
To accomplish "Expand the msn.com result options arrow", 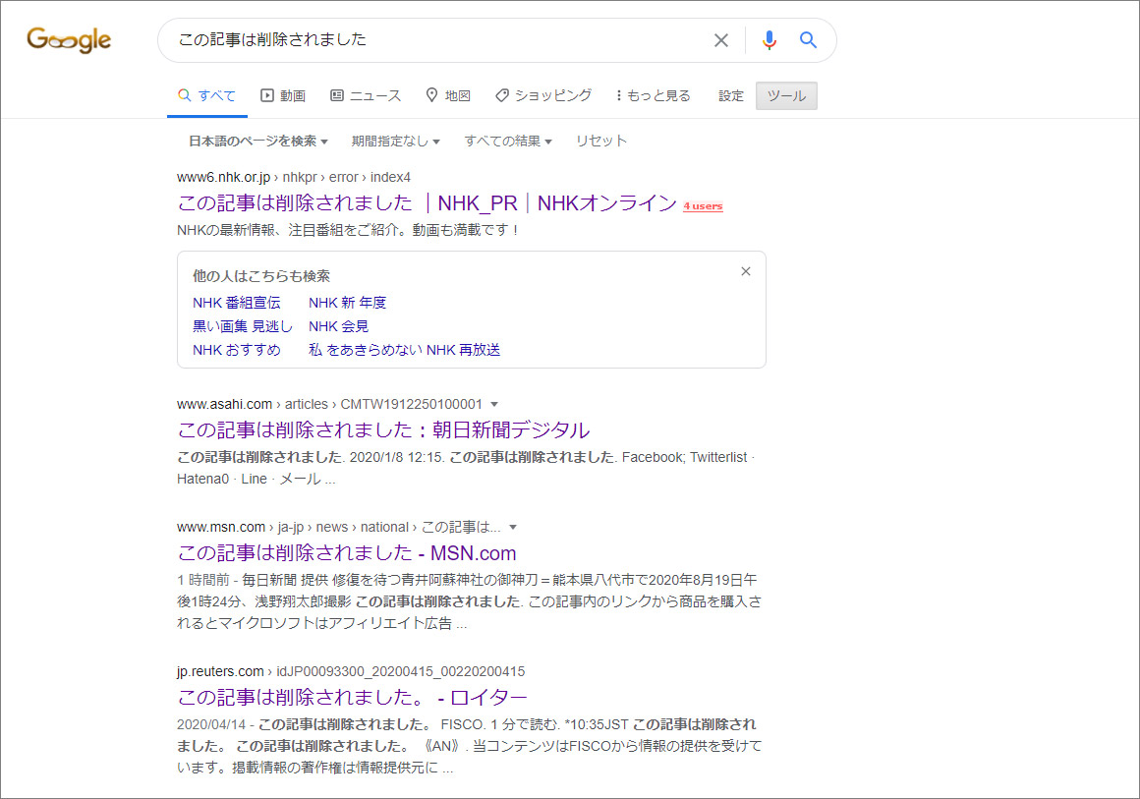I will (513, 527).
